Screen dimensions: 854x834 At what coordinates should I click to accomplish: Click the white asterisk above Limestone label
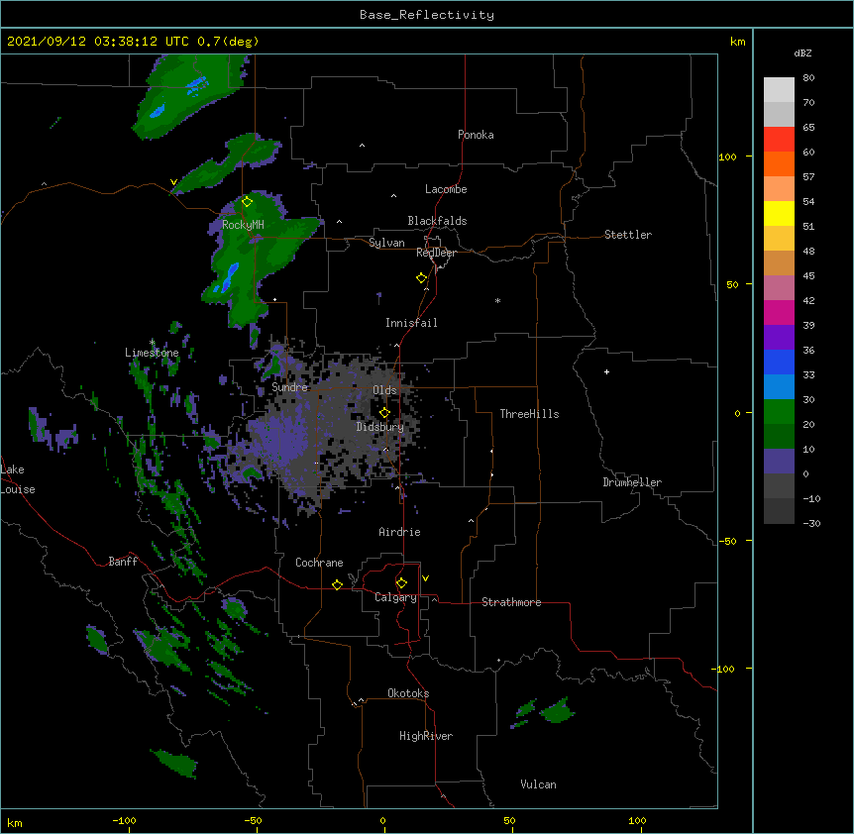point(152,343)
